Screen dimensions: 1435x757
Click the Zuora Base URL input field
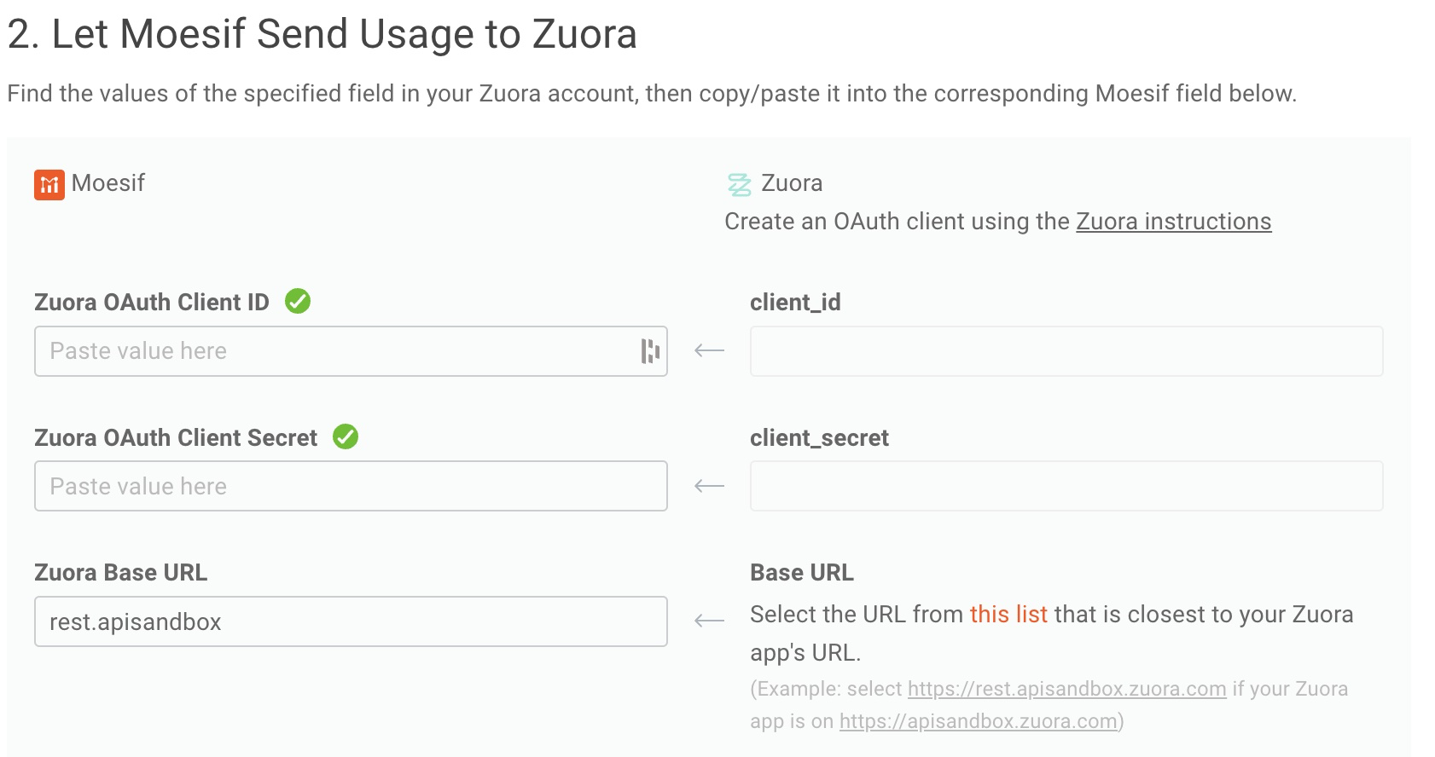click(350, 621)
